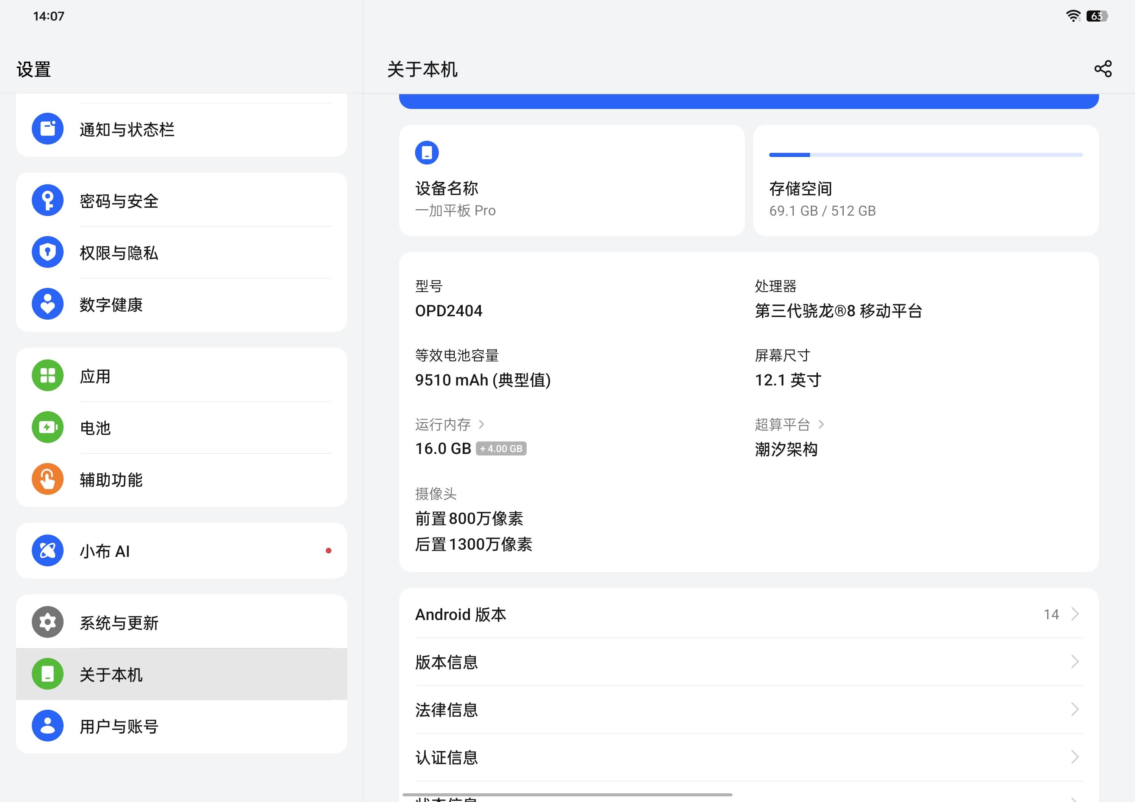Viewport: 1135px width, 802px height.
Task: Tap the share icon in About device header
Action: point(1102,69)
